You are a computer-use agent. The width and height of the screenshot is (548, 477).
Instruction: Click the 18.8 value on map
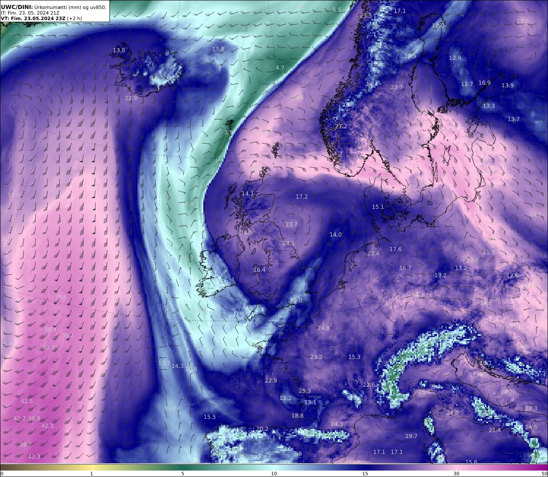298,416
